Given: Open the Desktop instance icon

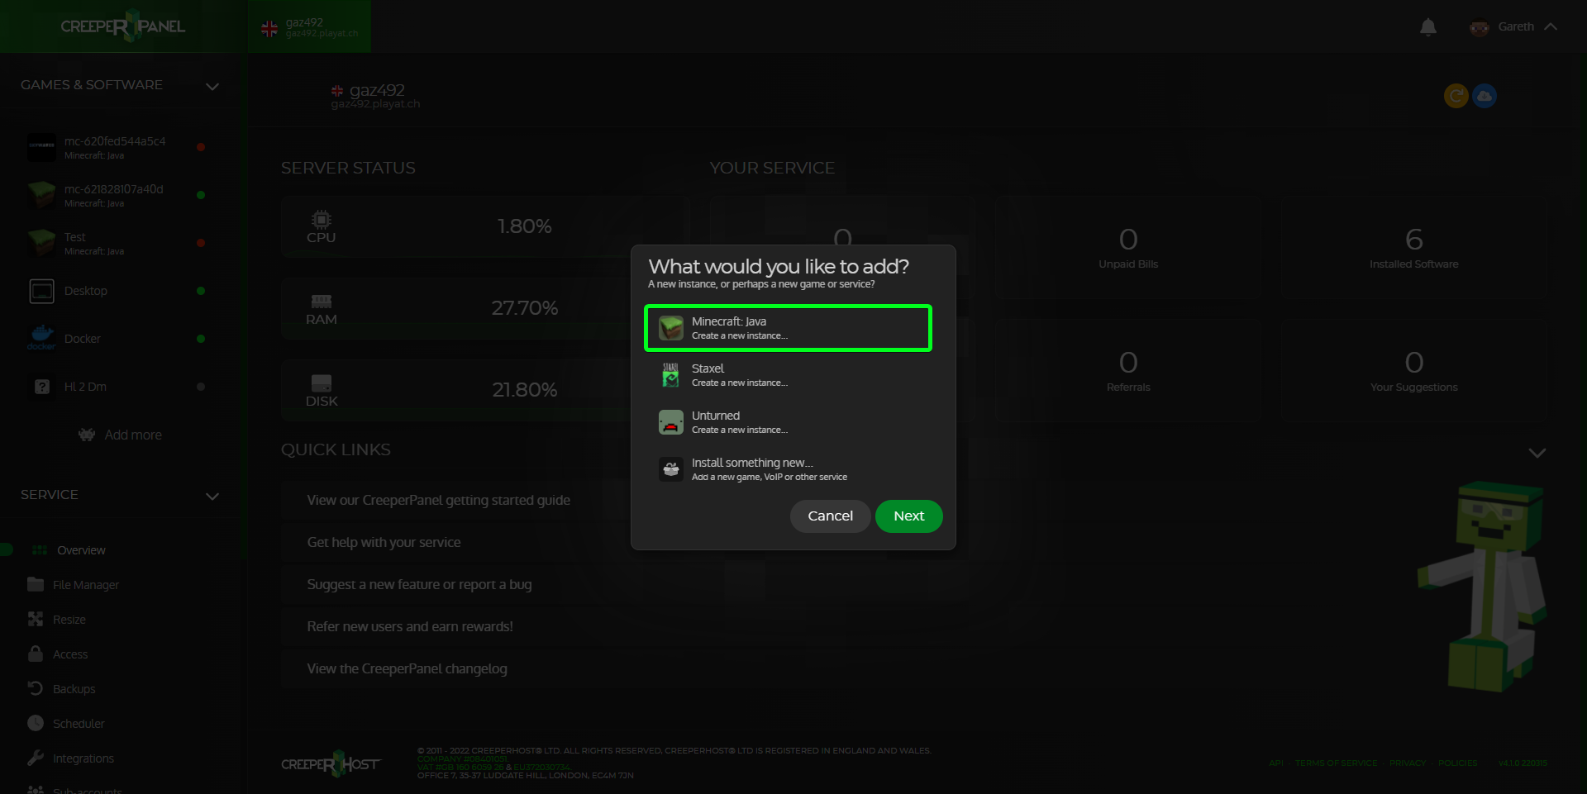Looking at the screenshot, I should click(41, 291).
